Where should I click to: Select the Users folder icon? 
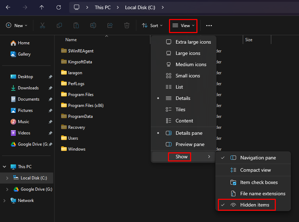(x=64, y=138)
